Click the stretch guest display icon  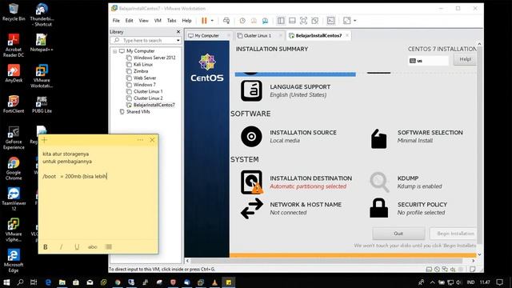coord(346,21)
